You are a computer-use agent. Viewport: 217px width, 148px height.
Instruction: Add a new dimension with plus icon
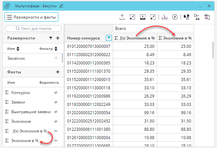tap(58, 38)
